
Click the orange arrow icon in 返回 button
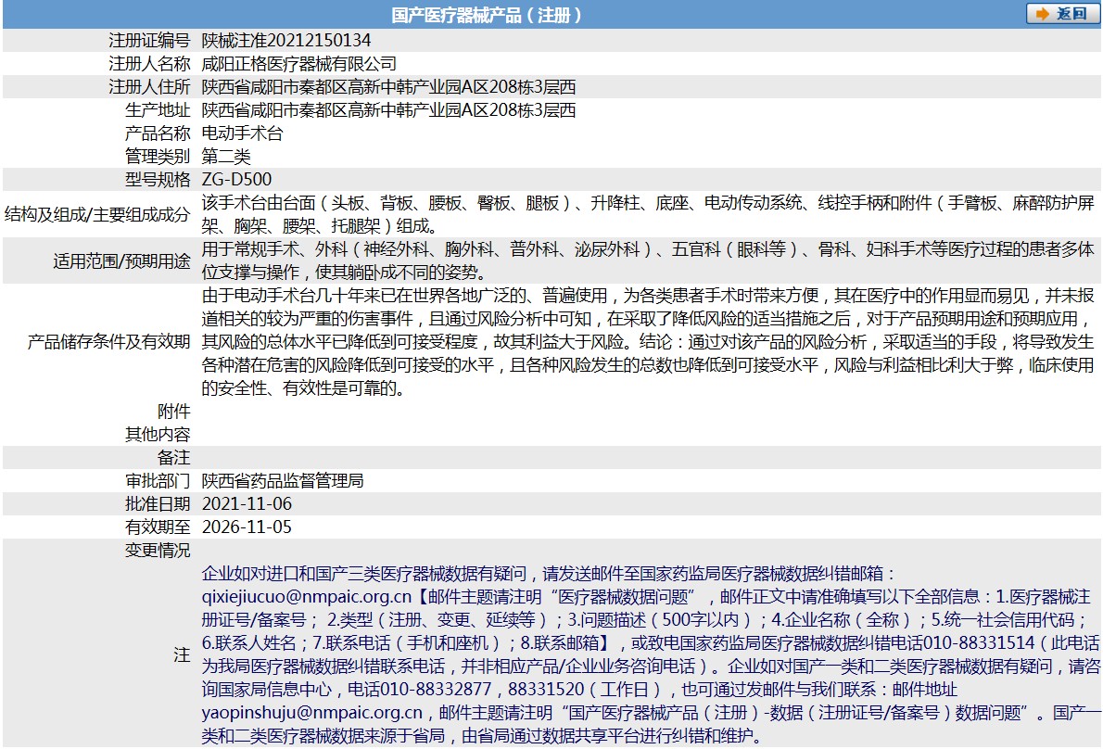[x=1043, y=14]
